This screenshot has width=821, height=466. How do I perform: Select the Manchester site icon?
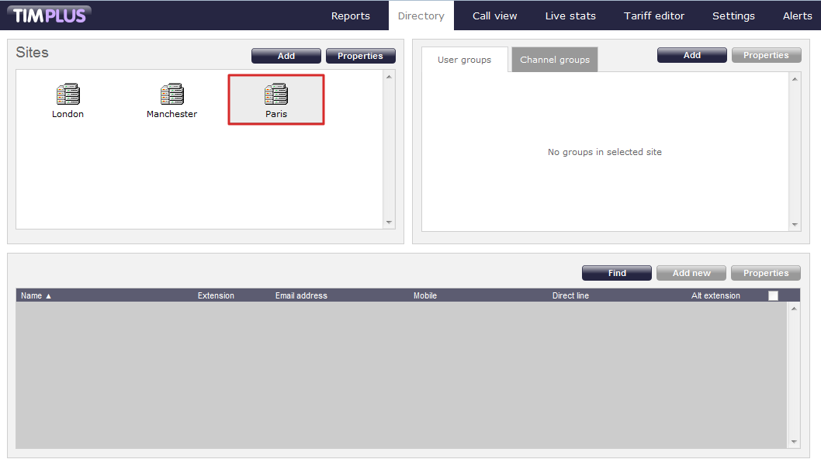pos(171,95)
